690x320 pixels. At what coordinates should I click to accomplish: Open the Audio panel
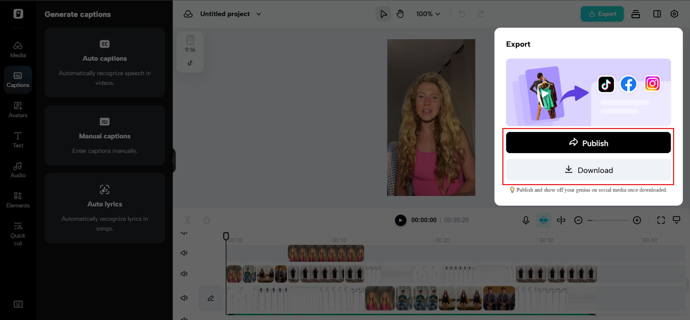coord(18,170)
